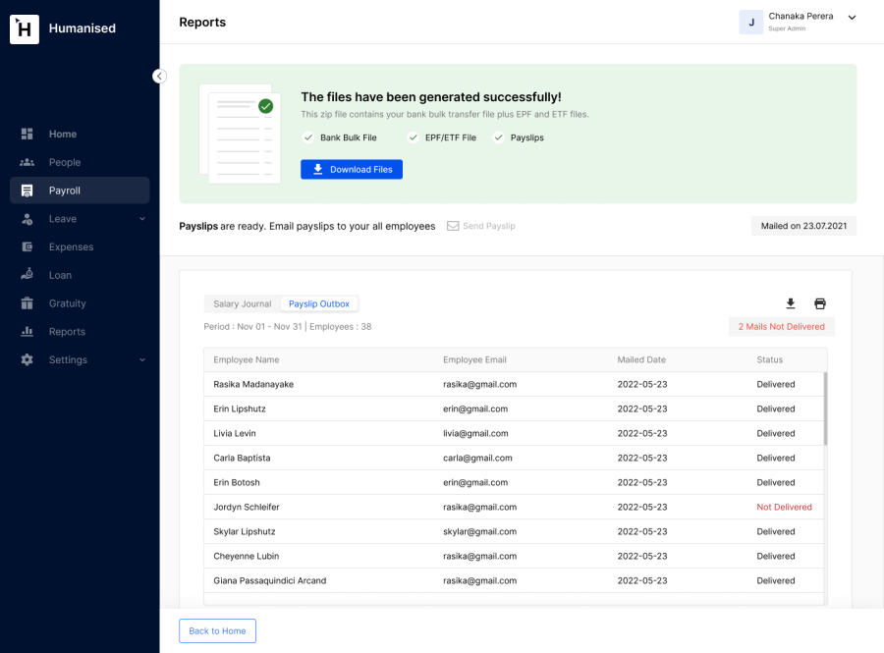Click the People group icon

pyautogui.click(x=28, y=162)
